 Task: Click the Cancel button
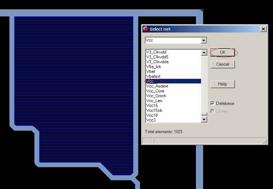[x=223, y=64]
